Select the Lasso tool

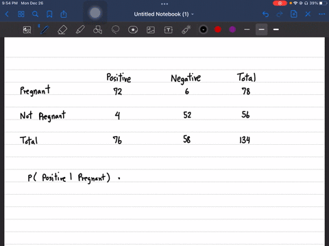click(x=115, y=30)
